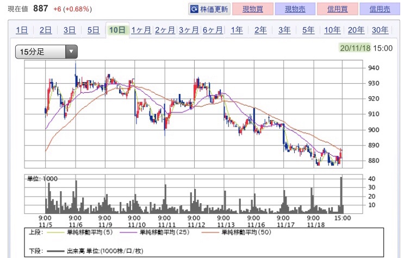Click the 20/11/18 date label
Screen dimensions: 404x258
[355, 48]
